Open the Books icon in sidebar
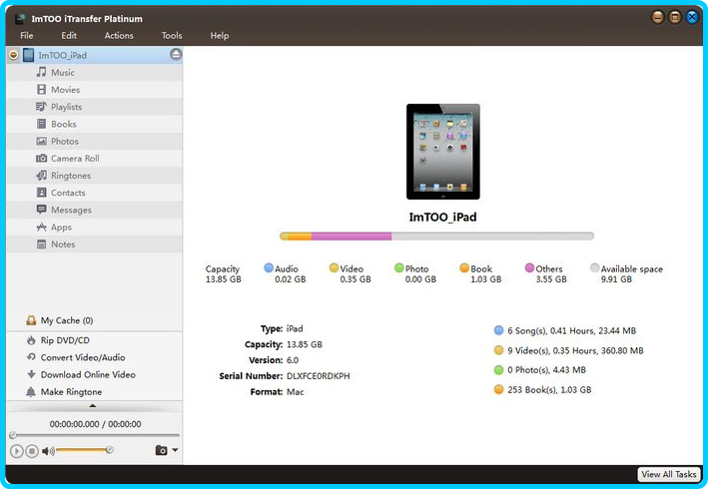Viewport: 708px width, 489px height. click(42, 124)
